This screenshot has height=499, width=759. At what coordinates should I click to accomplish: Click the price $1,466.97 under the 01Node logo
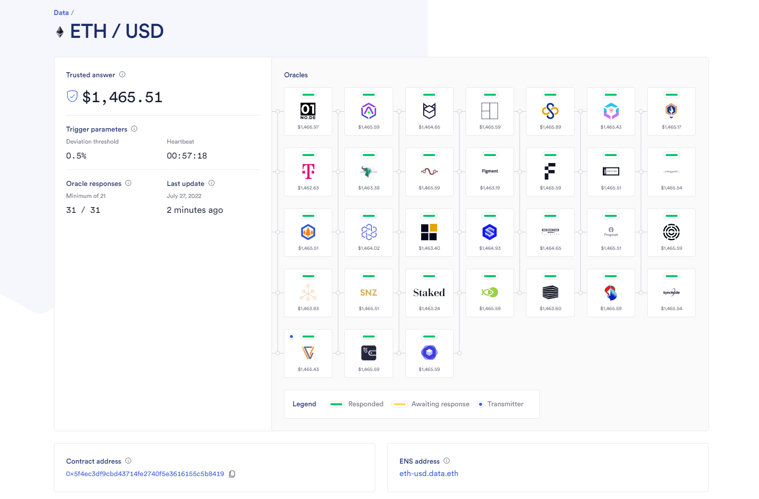[308, 127]
